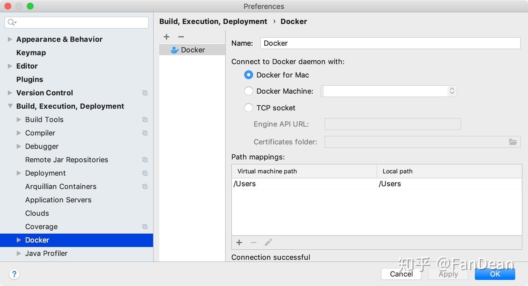
Task: Remove selected Docker configuration with minus icon
Action: (181, 37)
